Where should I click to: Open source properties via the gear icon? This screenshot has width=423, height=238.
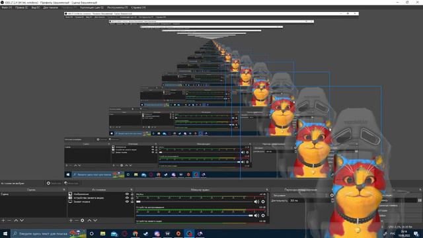click(x=83, y=220)
